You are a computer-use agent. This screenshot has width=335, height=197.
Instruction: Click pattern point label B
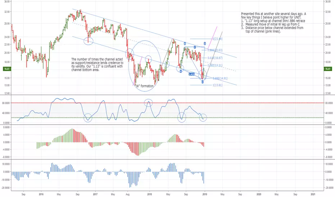185,44
